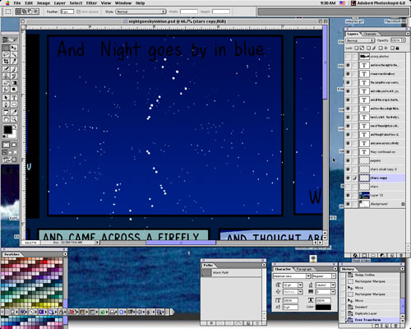
Task: Click the Feather input field
Action: pyautogui.click(x=67, y=12)
